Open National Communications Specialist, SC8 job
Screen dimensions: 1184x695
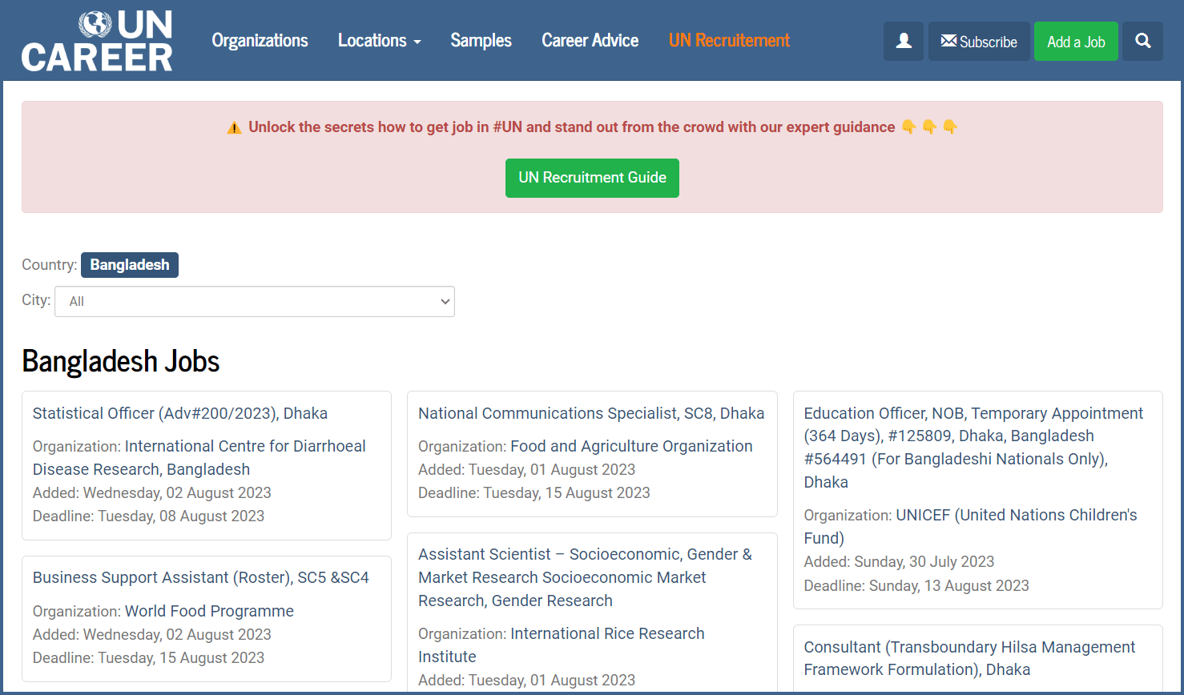(x=591, y=413)
